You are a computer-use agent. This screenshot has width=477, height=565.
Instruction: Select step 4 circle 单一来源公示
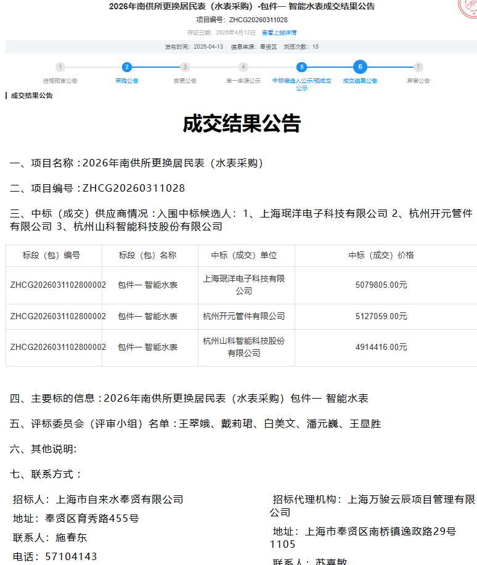pos(243,67)
